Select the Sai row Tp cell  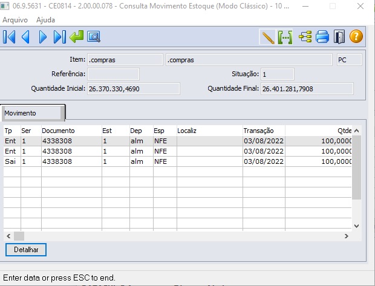[12, 161]
